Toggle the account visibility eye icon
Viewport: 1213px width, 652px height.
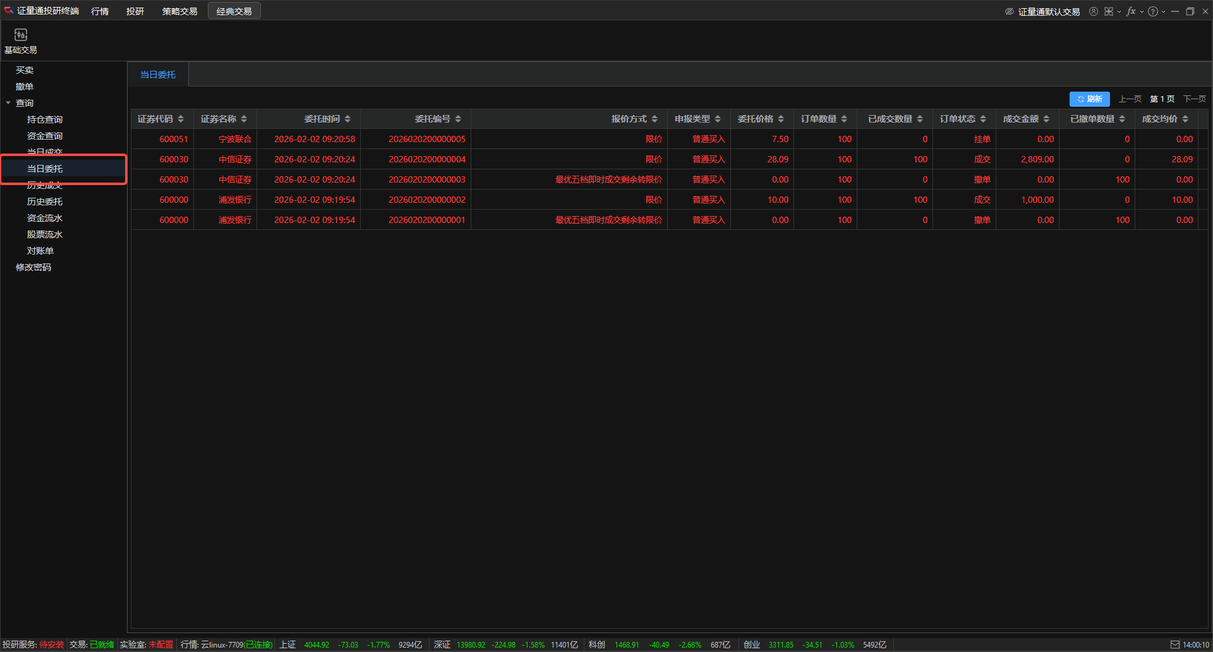[1010, 11]
